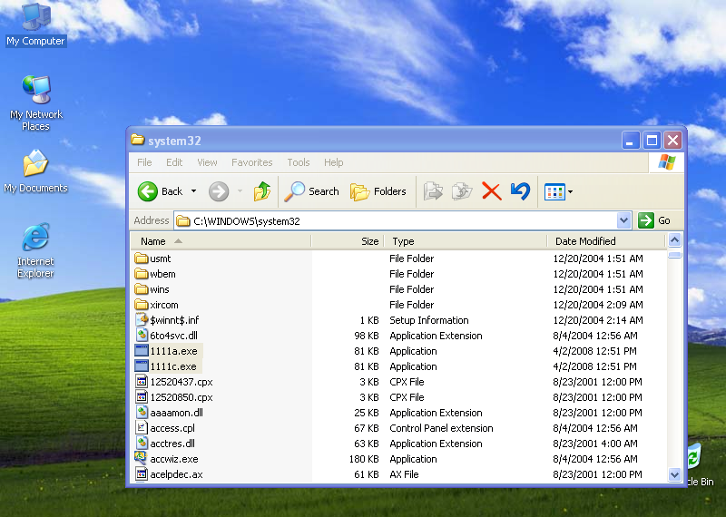Click the grey Forward arrow button

[x=219, y=191]
